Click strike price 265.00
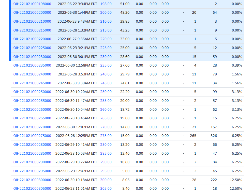The image size is (251, 192). tap(106, 118)
